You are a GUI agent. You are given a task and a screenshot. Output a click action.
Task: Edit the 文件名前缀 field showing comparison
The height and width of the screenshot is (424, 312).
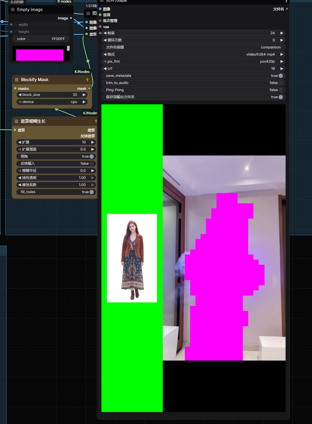[193, 47]
